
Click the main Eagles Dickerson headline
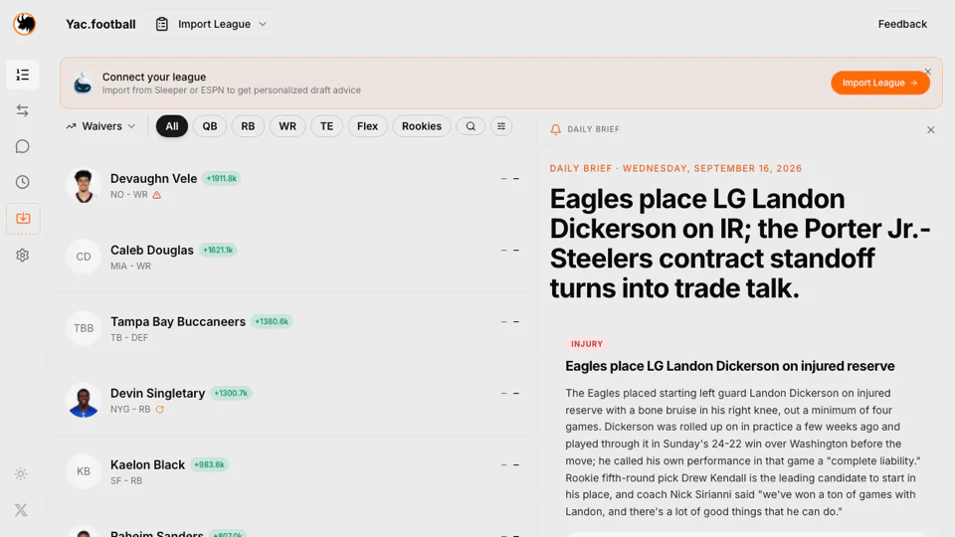740,244
